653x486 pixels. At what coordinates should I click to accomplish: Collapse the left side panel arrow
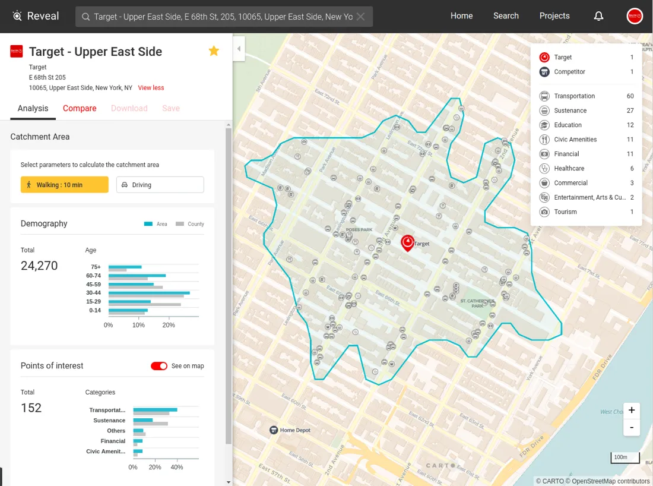click(239, 49)
